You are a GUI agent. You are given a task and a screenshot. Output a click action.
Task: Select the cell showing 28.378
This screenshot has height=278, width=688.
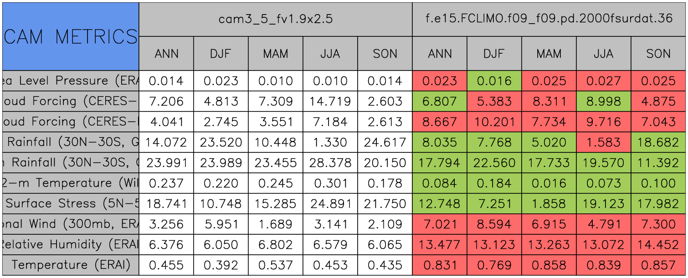click(x=330, y=162)
